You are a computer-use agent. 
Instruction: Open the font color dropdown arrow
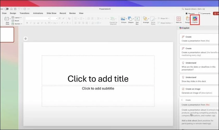[x=70, y=23]
